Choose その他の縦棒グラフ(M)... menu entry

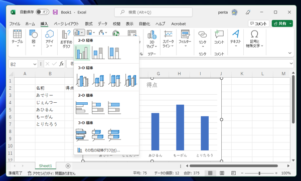tap(106, 150)
